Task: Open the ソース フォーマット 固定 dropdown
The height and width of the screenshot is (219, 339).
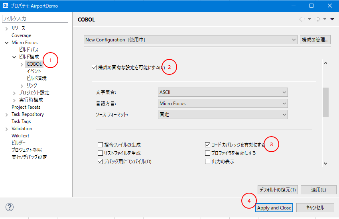Action: [x=223, y=115]
